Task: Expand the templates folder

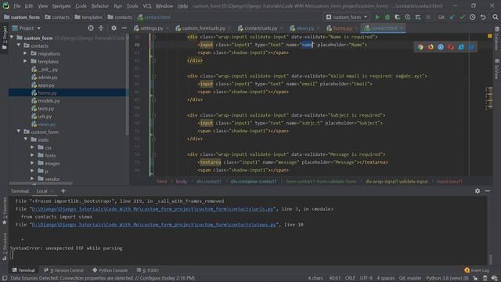Action: tap(25, 61)
